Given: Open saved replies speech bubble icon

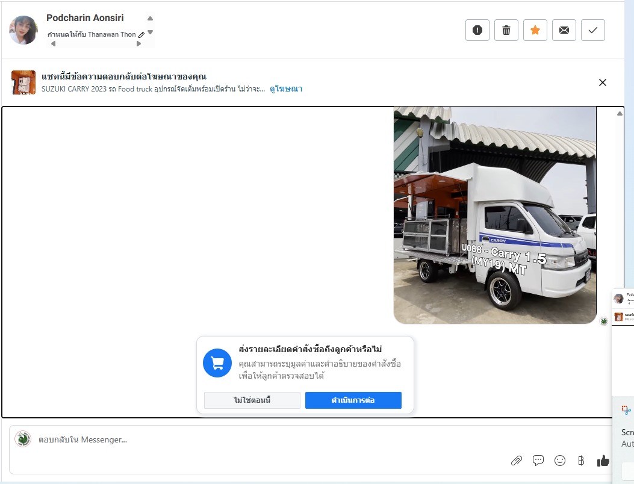Looking at the screenshot, I should tap(538, 461).
